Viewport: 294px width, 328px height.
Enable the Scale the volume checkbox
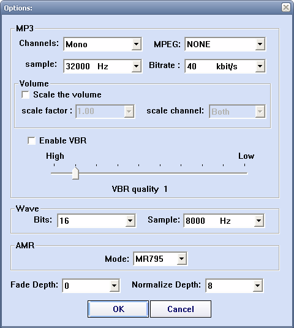[x=26, y=95]
